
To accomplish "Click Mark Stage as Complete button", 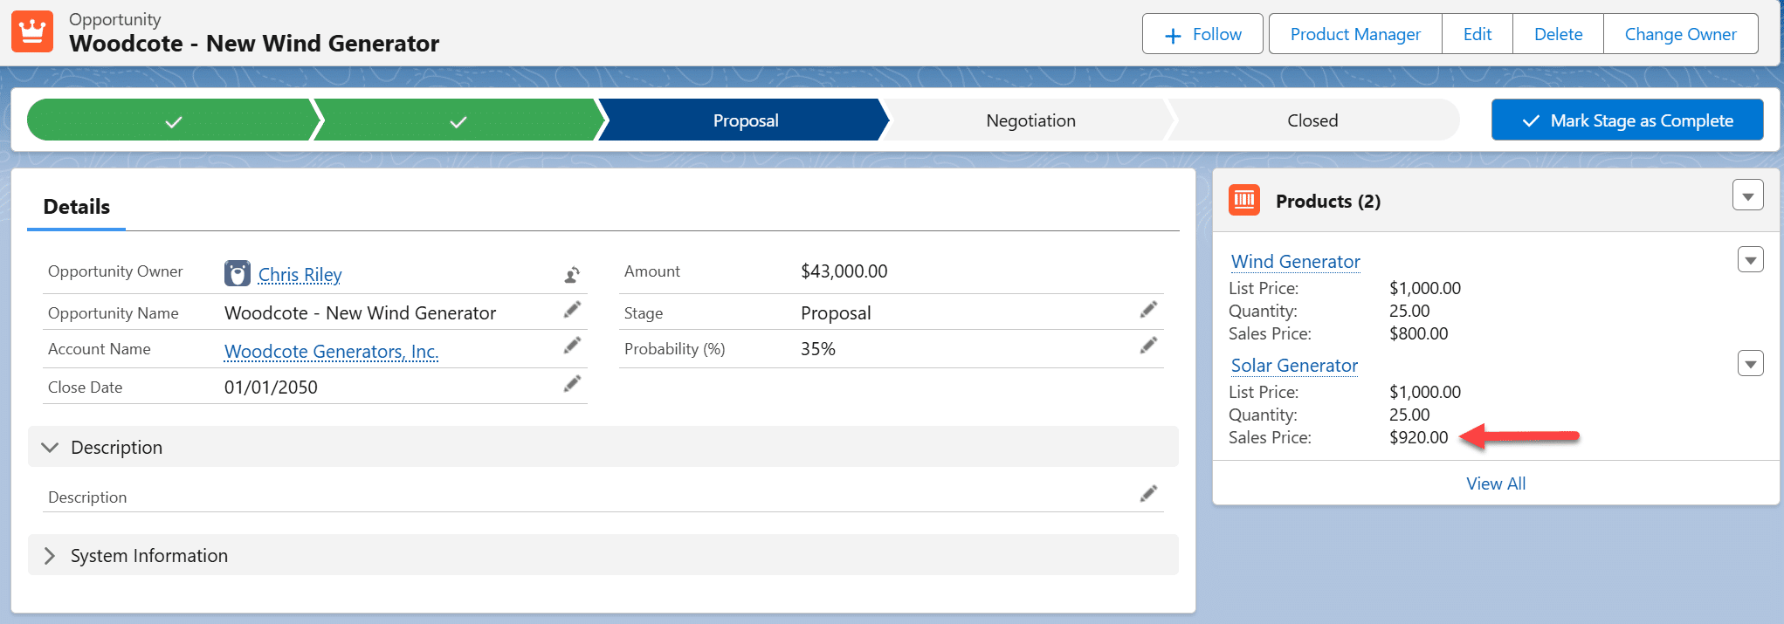I will pyautogui.click(x=1627, y=120).
